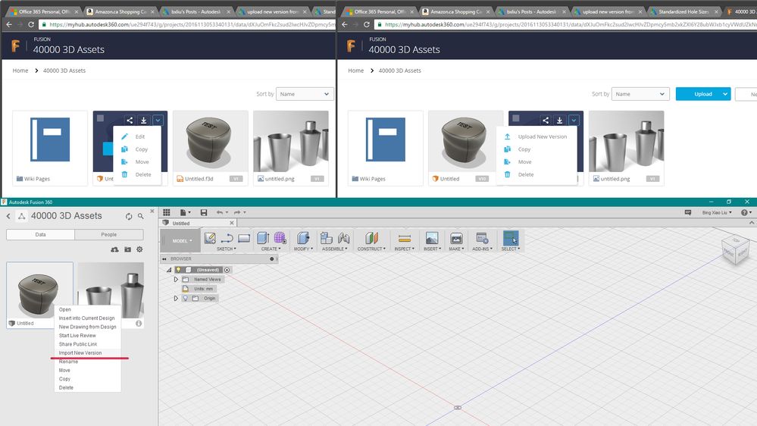This screenshot has height=426, width=757.
Task: Click the New Folder icon in data panel
Action: click(x=127, y=249)
